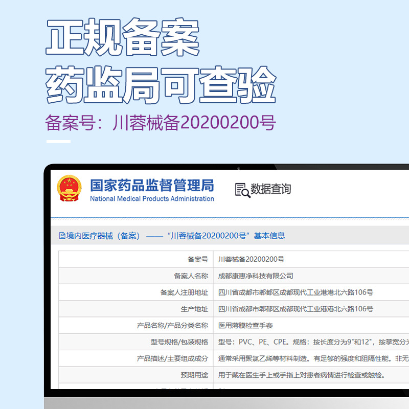Viewport: 409px width, 409px height.
Task: Select the 通常采用聚氯乙烯等材料制造 description
Action: tap(313, 359)
